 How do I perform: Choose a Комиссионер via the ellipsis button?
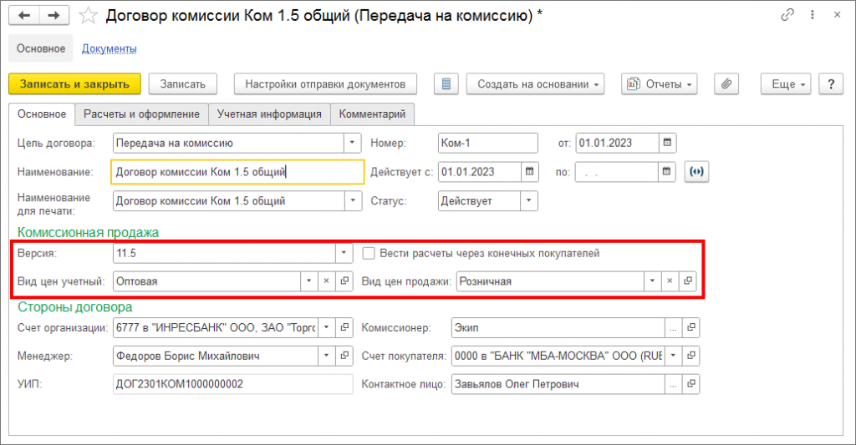coord(673,328)
